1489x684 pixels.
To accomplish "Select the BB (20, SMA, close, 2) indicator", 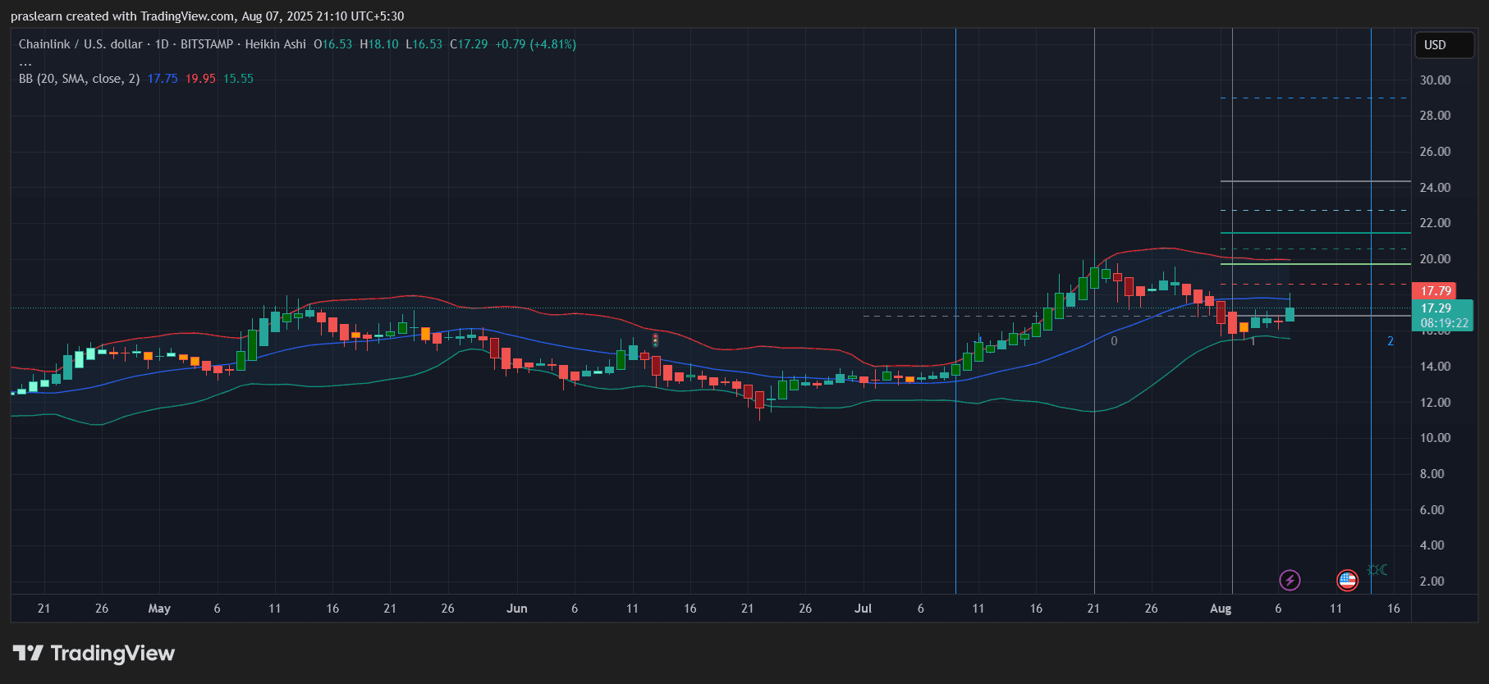I will point(79,79).
